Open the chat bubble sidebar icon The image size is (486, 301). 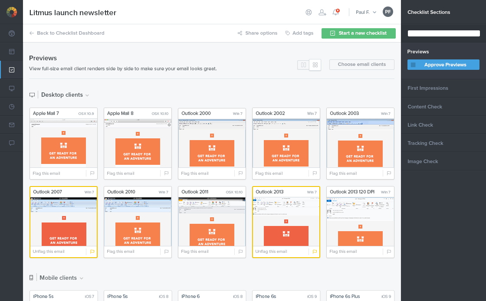point(11,143)
